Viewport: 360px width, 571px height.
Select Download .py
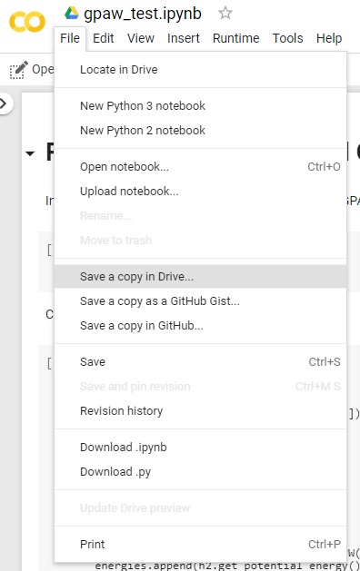pyautogui.click(x=200, y=471)
